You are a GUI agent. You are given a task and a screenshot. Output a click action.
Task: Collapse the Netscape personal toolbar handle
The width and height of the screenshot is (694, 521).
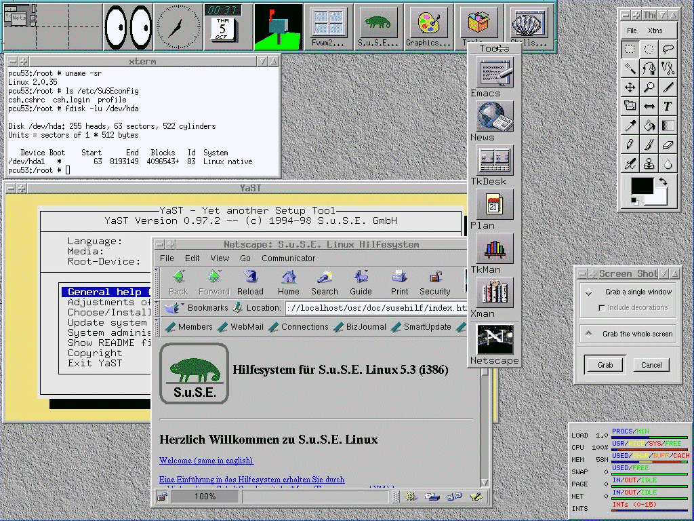157,327
